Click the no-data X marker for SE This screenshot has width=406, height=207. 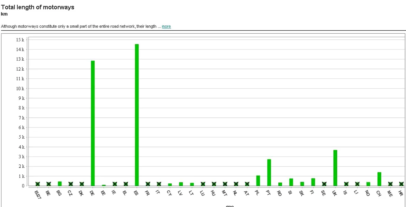324,184
